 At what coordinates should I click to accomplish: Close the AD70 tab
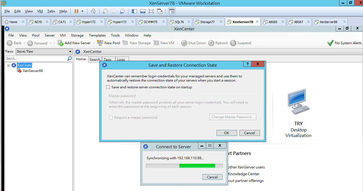point(47,22)
